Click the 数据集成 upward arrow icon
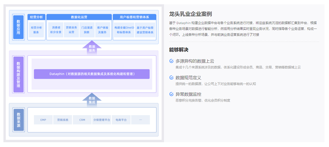 click(92, 100)
